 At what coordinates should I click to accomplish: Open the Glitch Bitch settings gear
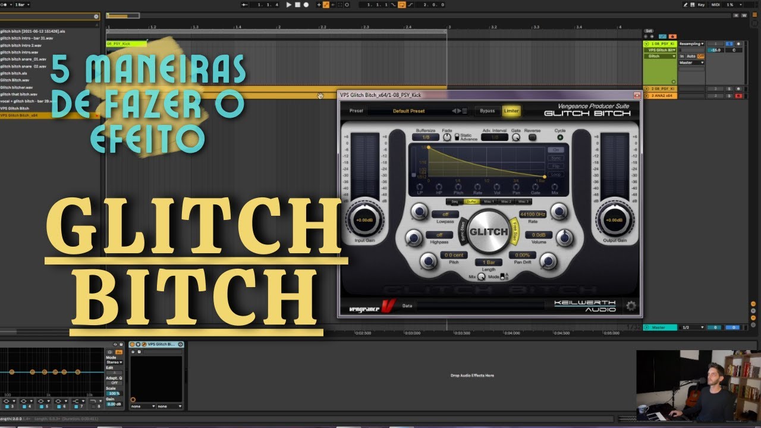click(631, 306)
